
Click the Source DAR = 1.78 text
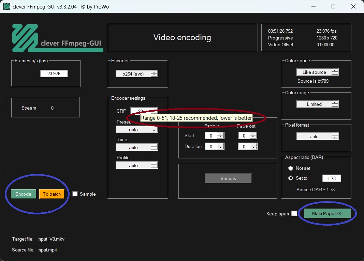316,190
